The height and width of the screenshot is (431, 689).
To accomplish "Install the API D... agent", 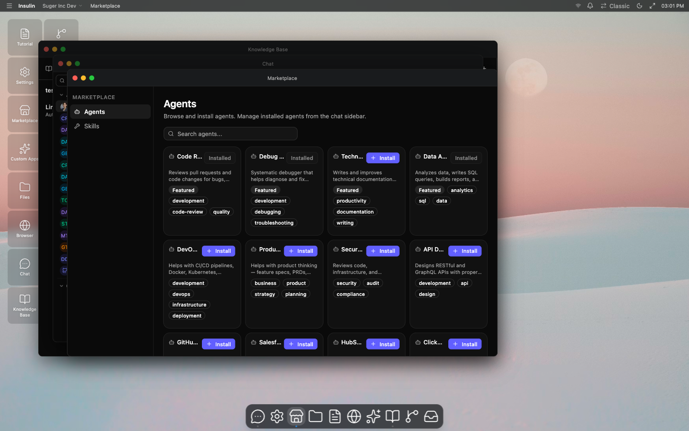I will coord(465,251).
